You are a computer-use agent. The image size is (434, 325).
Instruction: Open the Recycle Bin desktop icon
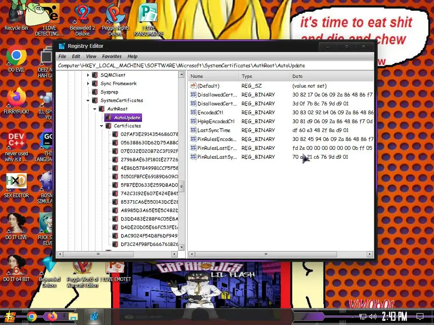tap(16, 17)
